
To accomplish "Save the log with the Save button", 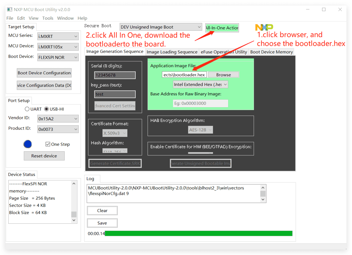I will (102, 223).
